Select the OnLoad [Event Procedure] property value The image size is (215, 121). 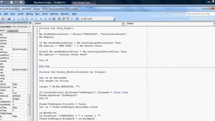[20, 49]
